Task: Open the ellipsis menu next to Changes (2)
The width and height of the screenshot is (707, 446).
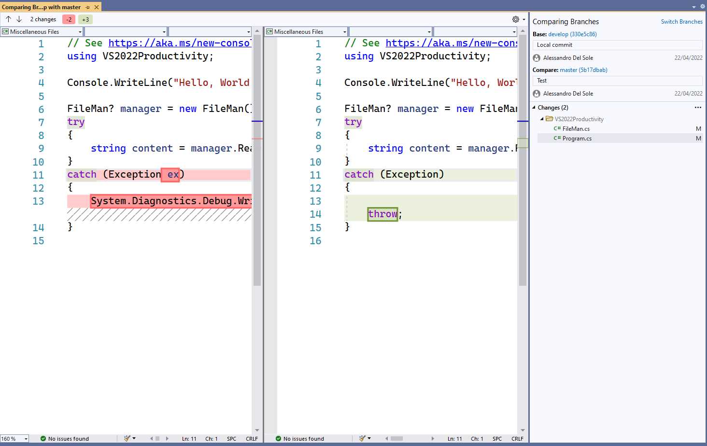Action: click(698, 107)
